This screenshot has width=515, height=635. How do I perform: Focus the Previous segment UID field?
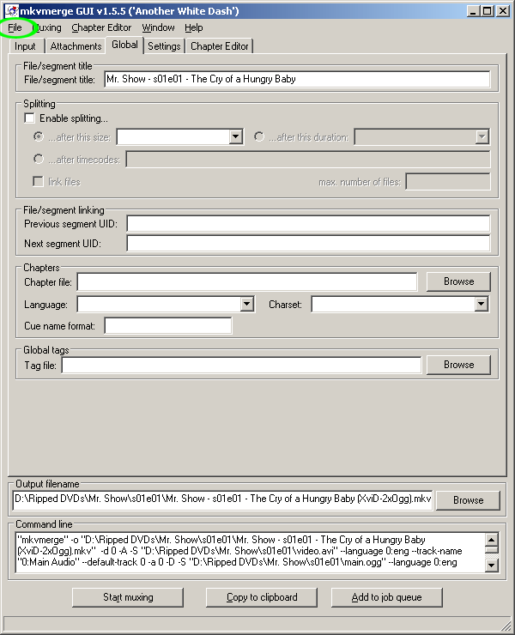click(308, 224)
